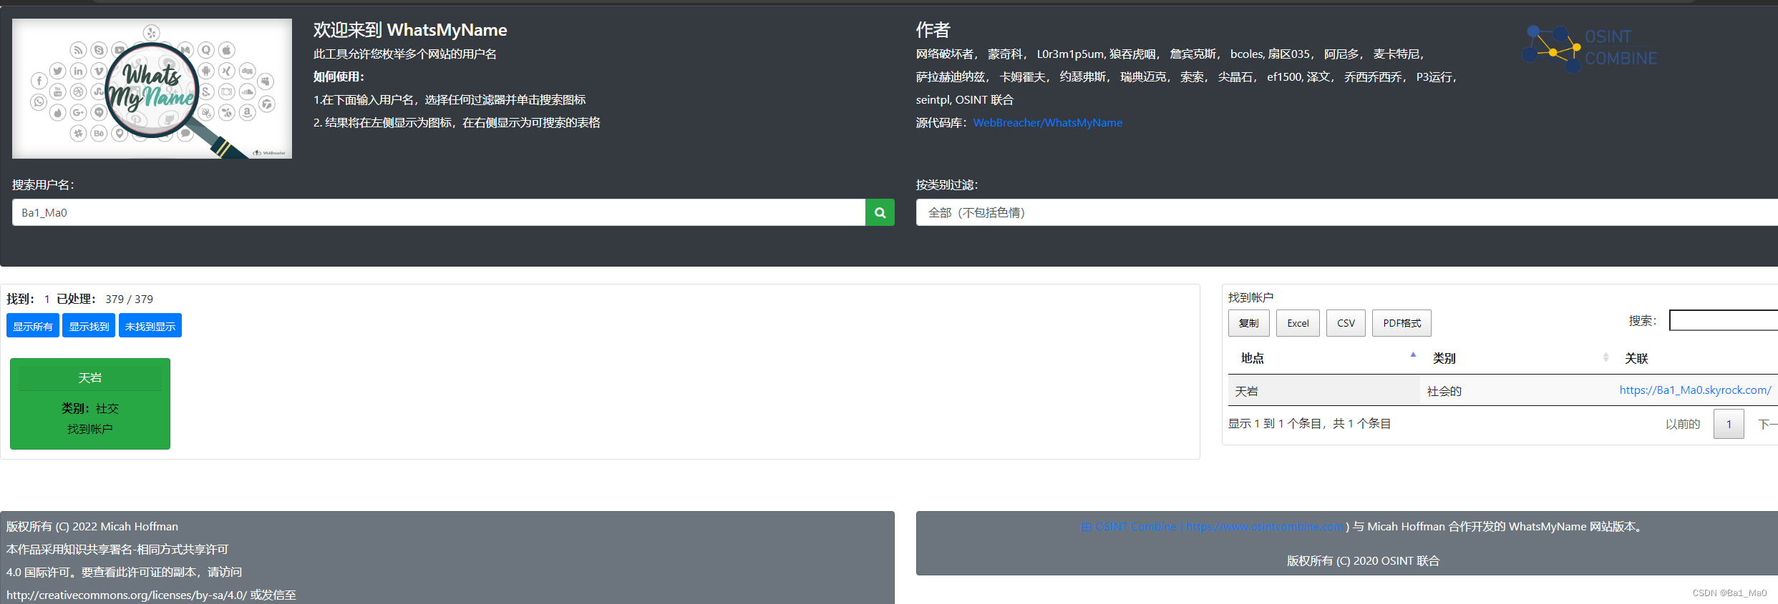Export results with the CSV button
Image resolution: width=1778 pixels, height=604 pixels.
[1346, 323]
